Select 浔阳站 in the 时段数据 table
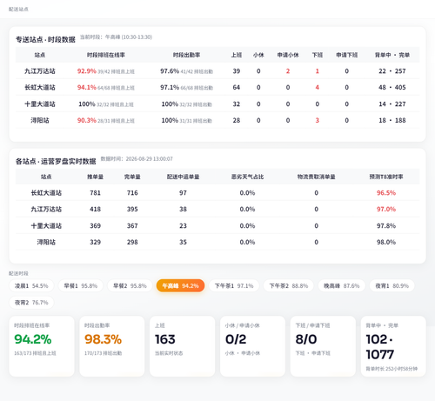 click(x=40, y=120)
